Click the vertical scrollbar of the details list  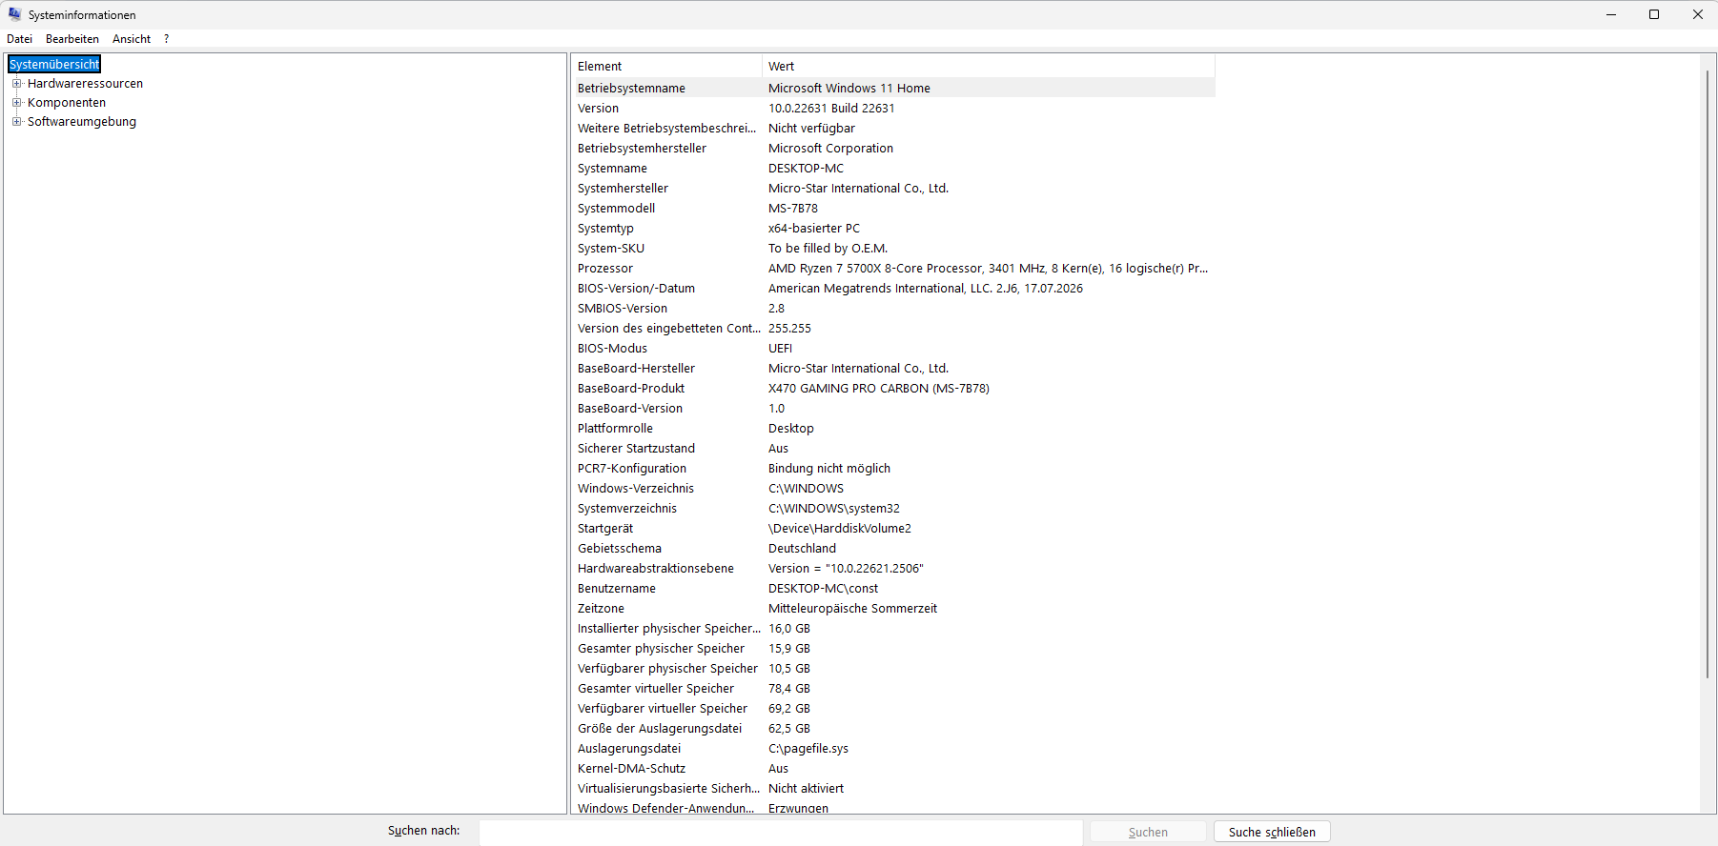(x=1707, y=373)
